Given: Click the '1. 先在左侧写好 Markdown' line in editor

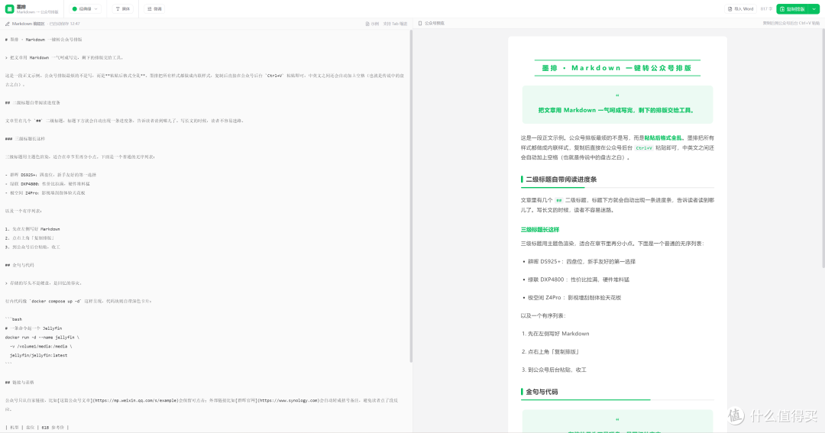Looking at the screenshot, I should [x=33, y=229].
